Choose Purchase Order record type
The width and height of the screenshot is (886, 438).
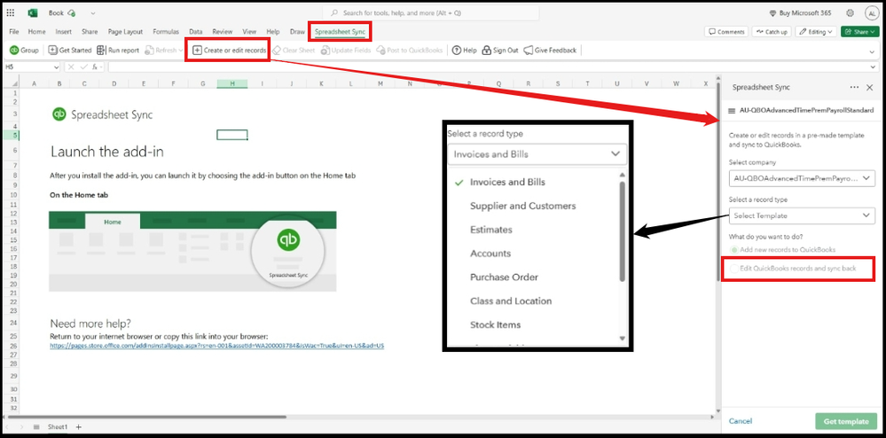(x=504, y=278)
